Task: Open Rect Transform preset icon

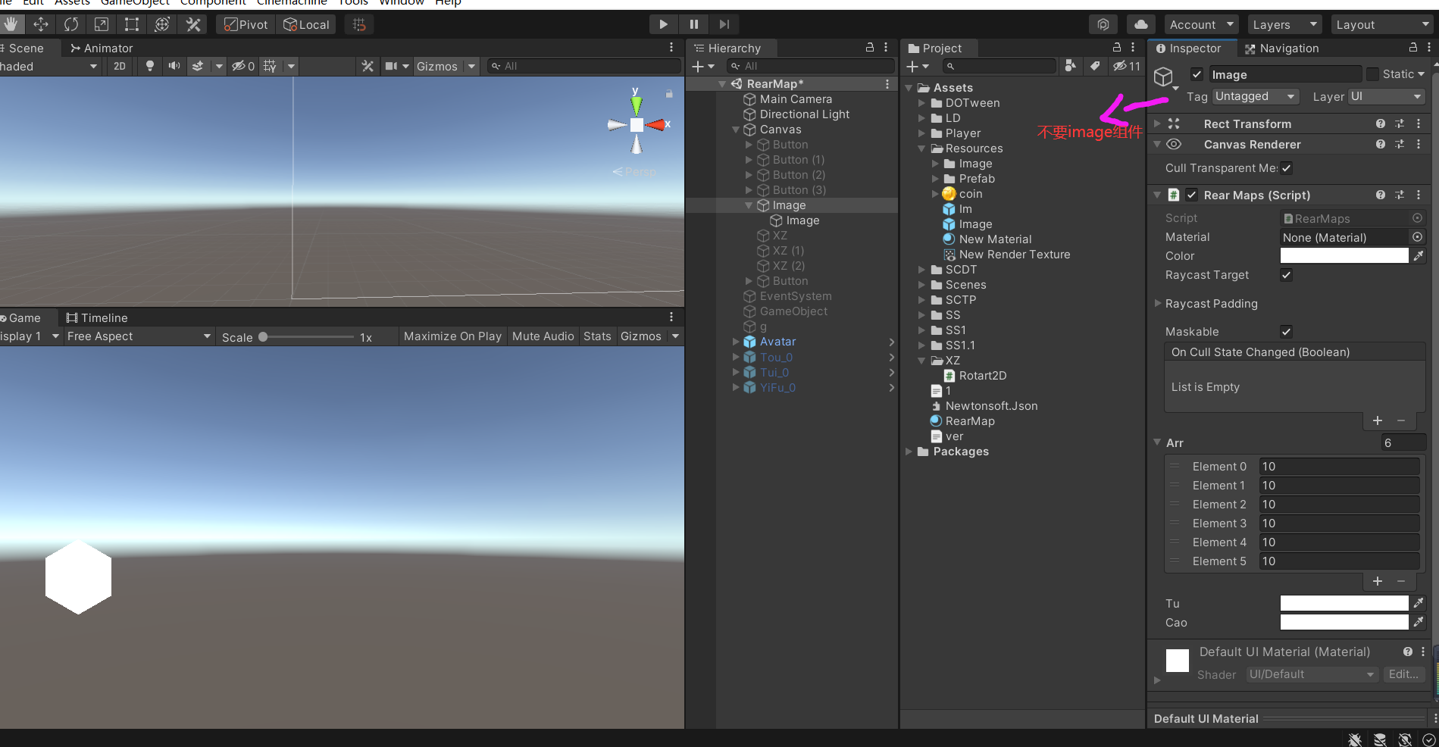Action: [x=1400, y=123]
